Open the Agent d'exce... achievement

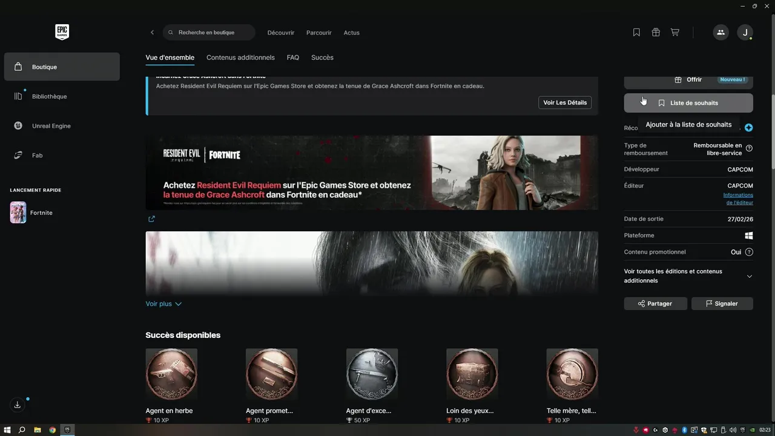(x=372, y=386)
